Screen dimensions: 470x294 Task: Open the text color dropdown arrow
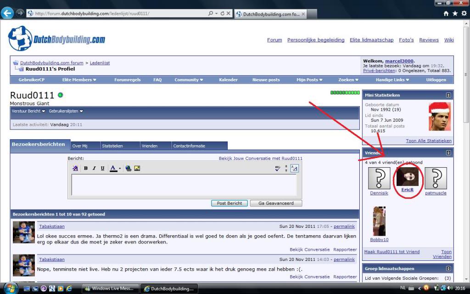coord(120,169)
